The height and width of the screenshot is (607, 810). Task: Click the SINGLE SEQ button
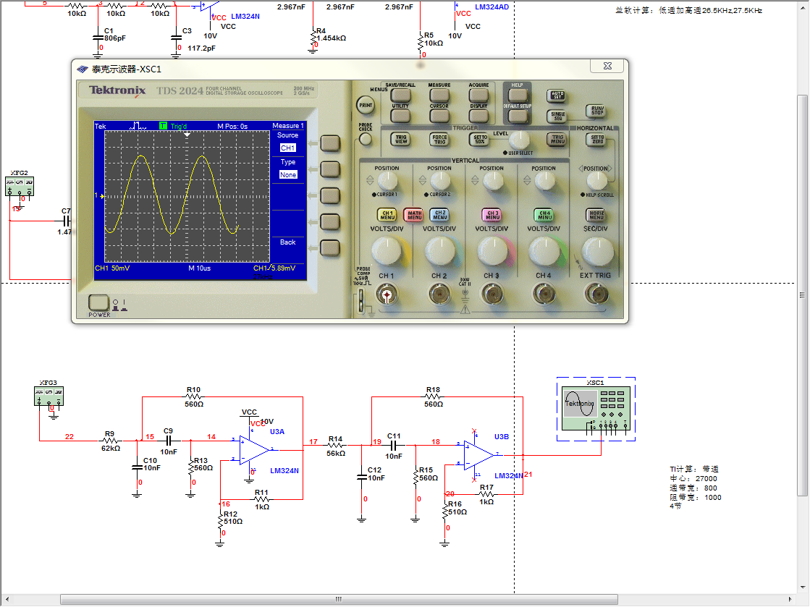coord(557,116)
